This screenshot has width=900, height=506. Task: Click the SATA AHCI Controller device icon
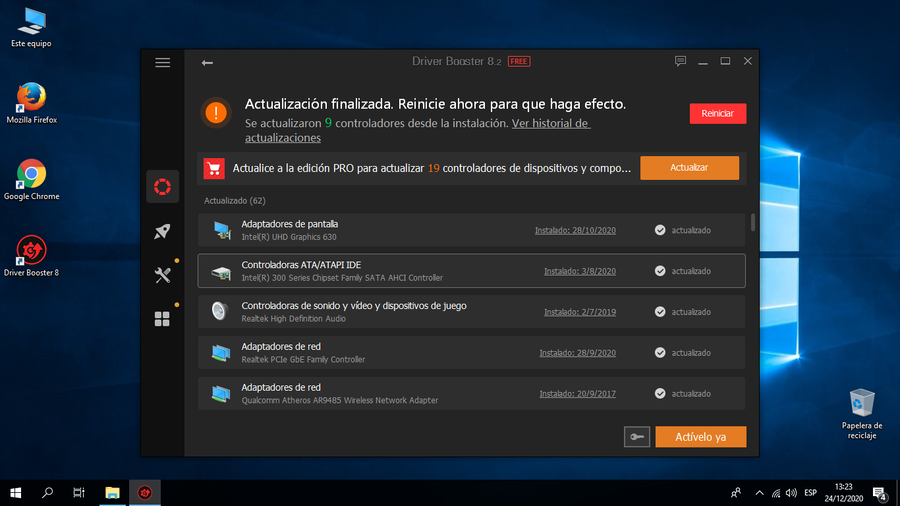(x=220, y=271)
